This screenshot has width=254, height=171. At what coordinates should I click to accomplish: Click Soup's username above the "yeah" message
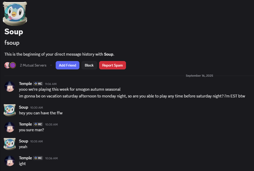(23, 141)
